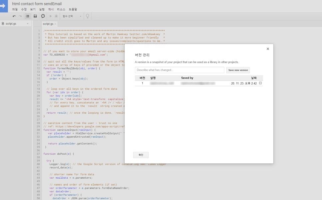Delete version 1 with its X icon
Image resolution: width=322 pixels, height=200 pixels.
click(260, 83)
